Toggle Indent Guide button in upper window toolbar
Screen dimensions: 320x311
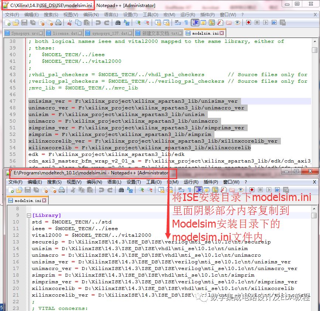point(195,23)
